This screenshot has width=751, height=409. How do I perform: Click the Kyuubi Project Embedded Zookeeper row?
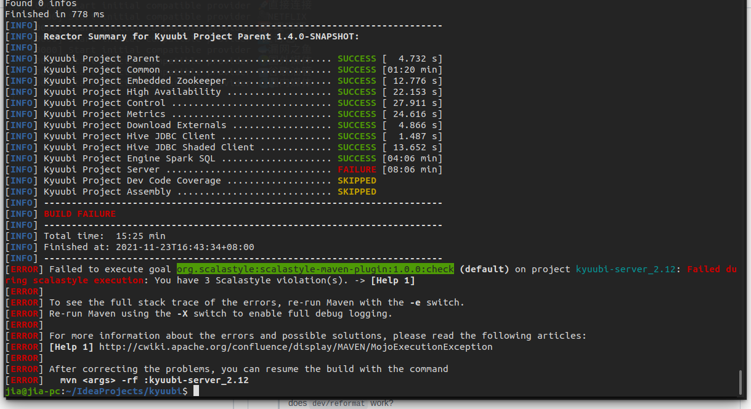224,81
